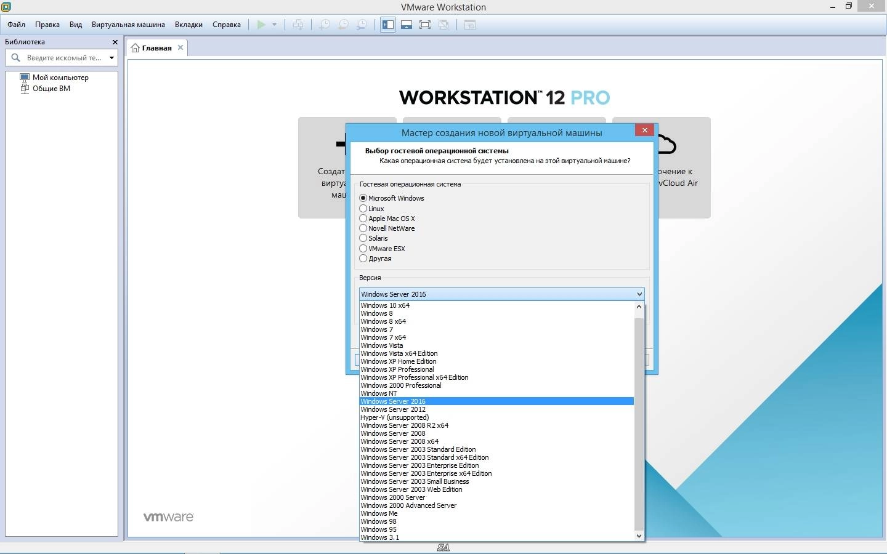This screenshot has height=554, width=887.
Task: Click the green Power On play icon
Action: click(261, 25)
